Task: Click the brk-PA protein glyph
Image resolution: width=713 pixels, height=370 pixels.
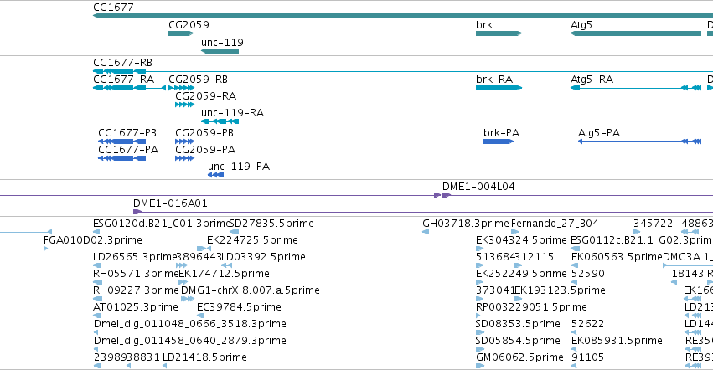Action: tap(499, 141)
